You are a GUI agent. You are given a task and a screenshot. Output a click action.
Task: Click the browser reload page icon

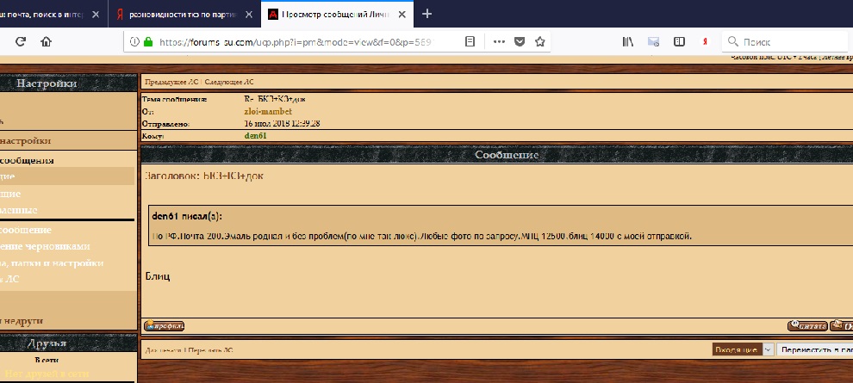point(20,41)
